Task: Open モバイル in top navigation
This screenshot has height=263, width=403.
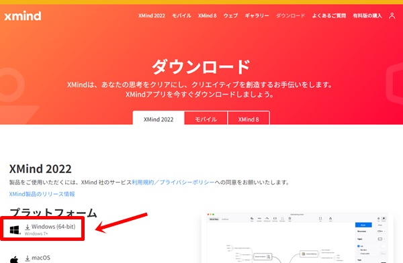Action: 181,15
